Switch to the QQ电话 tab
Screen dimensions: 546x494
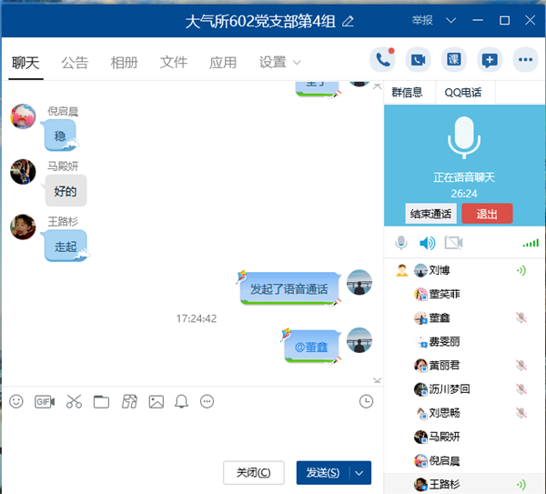[x=463, y=92]
